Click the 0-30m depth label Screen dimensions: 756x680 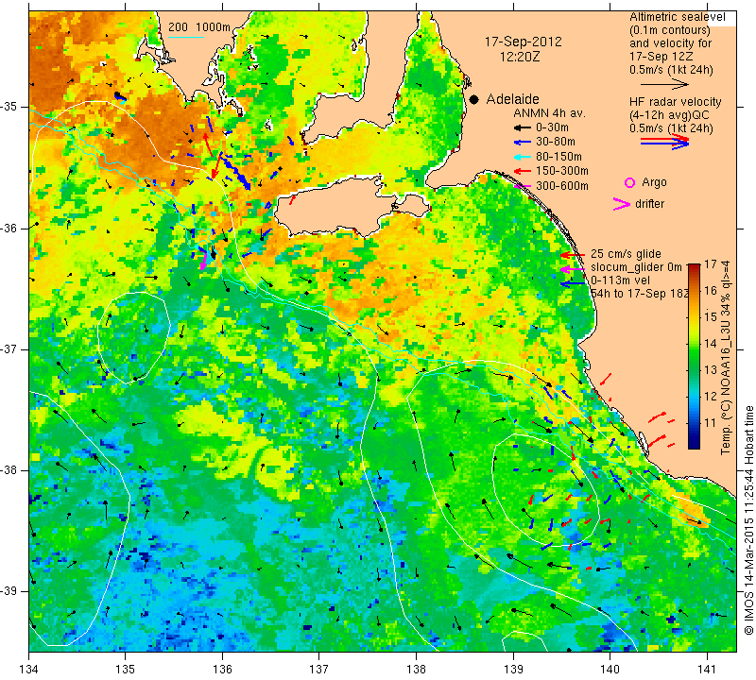[552, 127]
